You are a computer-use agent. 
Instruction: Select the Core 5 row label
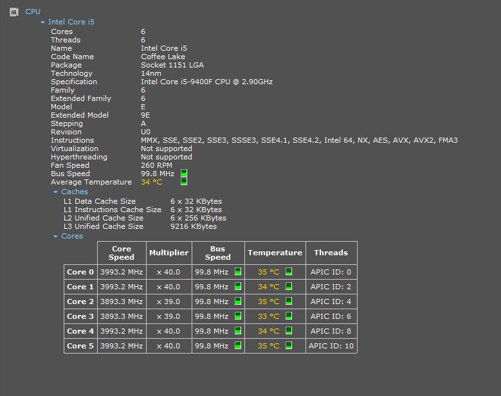(x=80, y=346)
